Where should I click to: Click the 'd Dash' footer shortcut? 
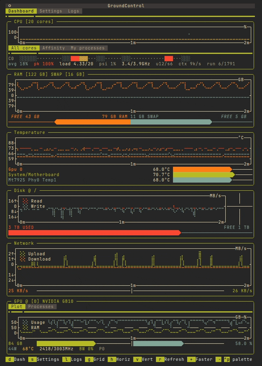tap(15, 359)
